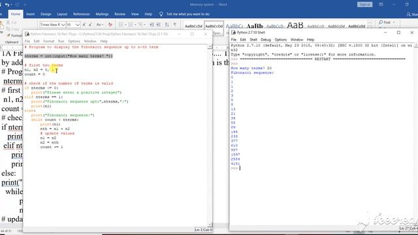This screenshot has width=418, height=235.
Task: Open Help menu in the Python Shell window
Action: tap(310, 40)
